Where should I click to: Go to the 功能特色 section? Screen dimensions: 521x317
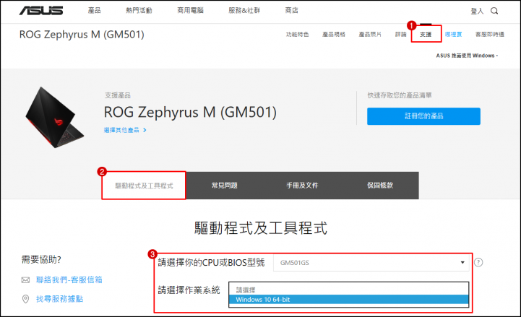[x=298, y=34]
